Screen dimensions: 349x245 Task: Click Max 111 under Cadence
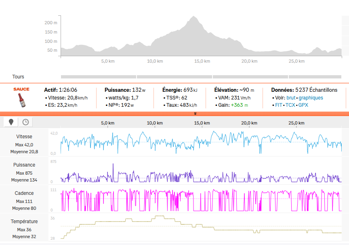(x=24, y=201)
